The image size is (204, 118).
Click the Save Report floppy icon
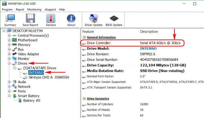pos(30,18)
